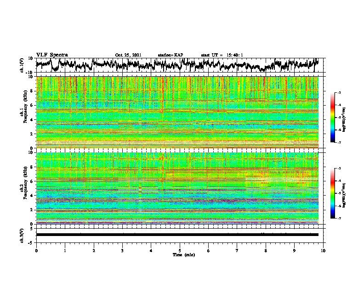This screenshot has height=281, width=364.
Task: Click the "8" kHz tick on ch.1 spectrogram axis
Action: point(32,91)
